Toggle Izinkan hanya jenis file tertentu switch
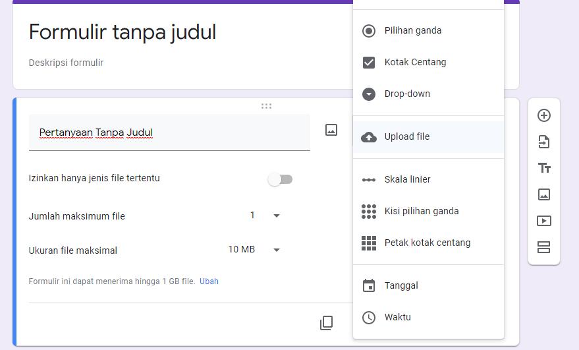 click(x=280, y=180)
